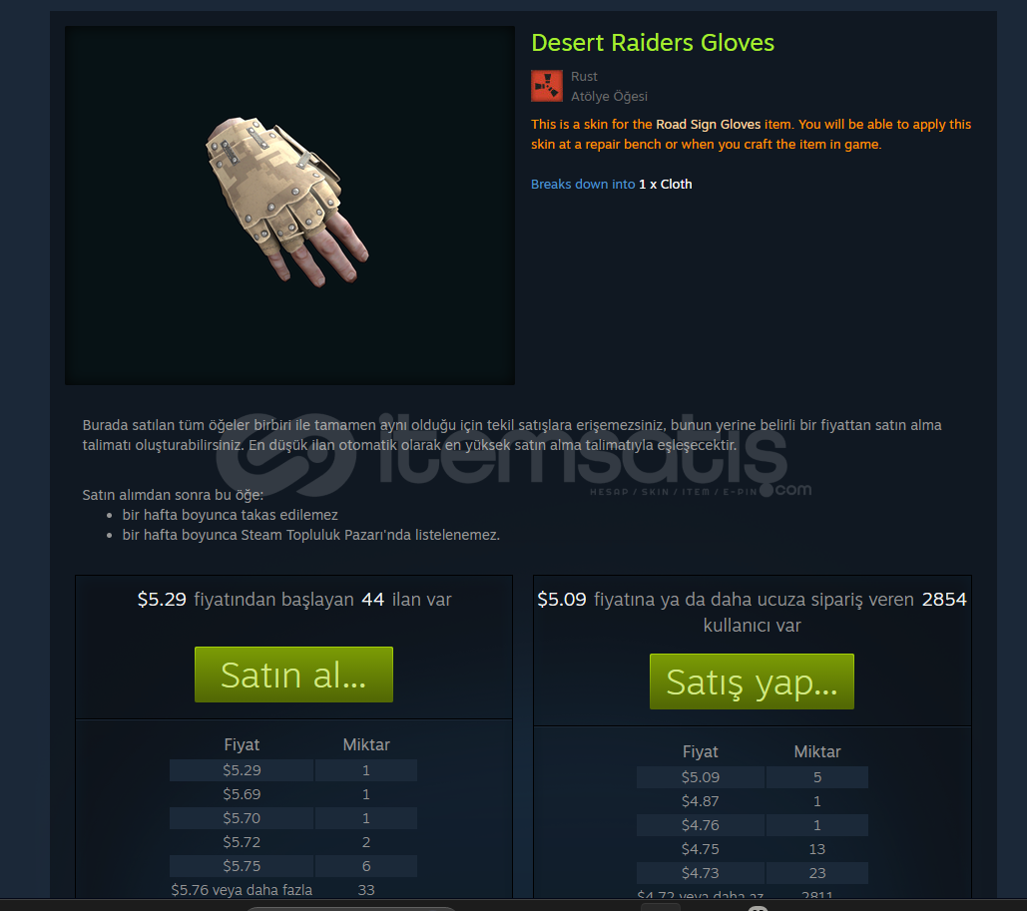Click the Desert Raiders Gloves title
This screenshot has height=911, width=1027.
point(653,43)
